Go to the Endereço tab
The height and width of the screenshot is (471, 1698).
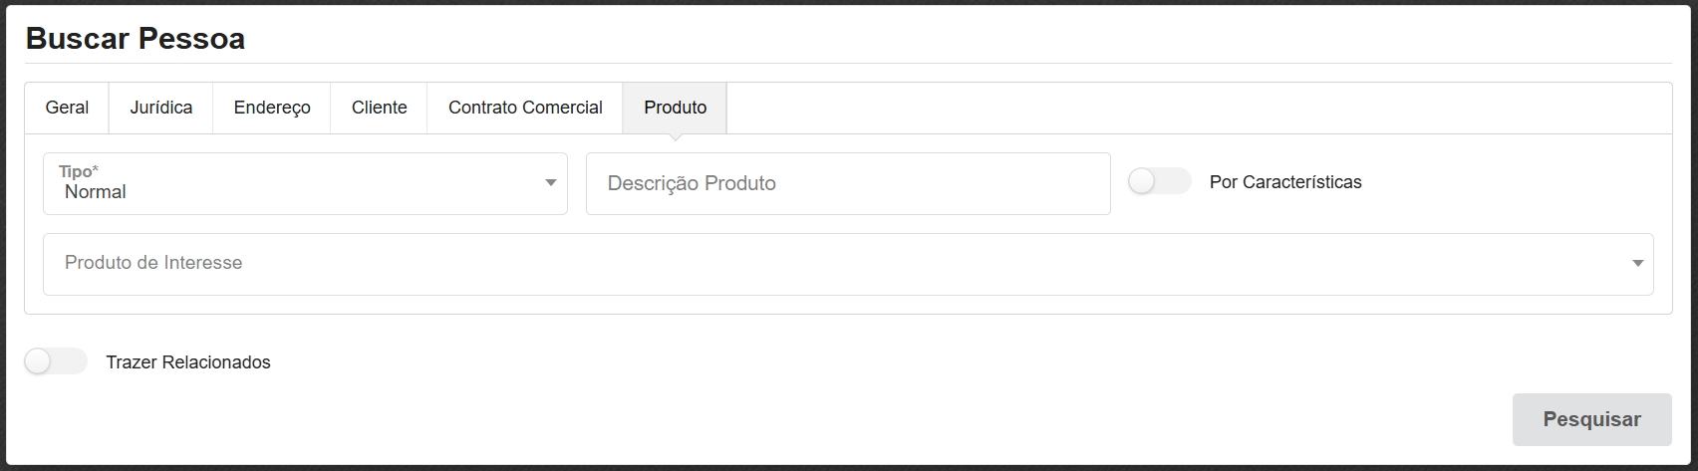click(272, 108)
